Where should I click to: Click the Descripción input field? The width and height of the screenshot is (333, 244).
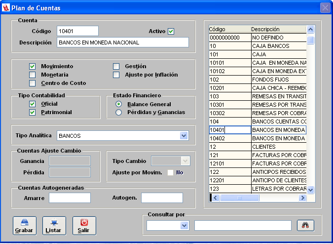(x=123, y=42)
